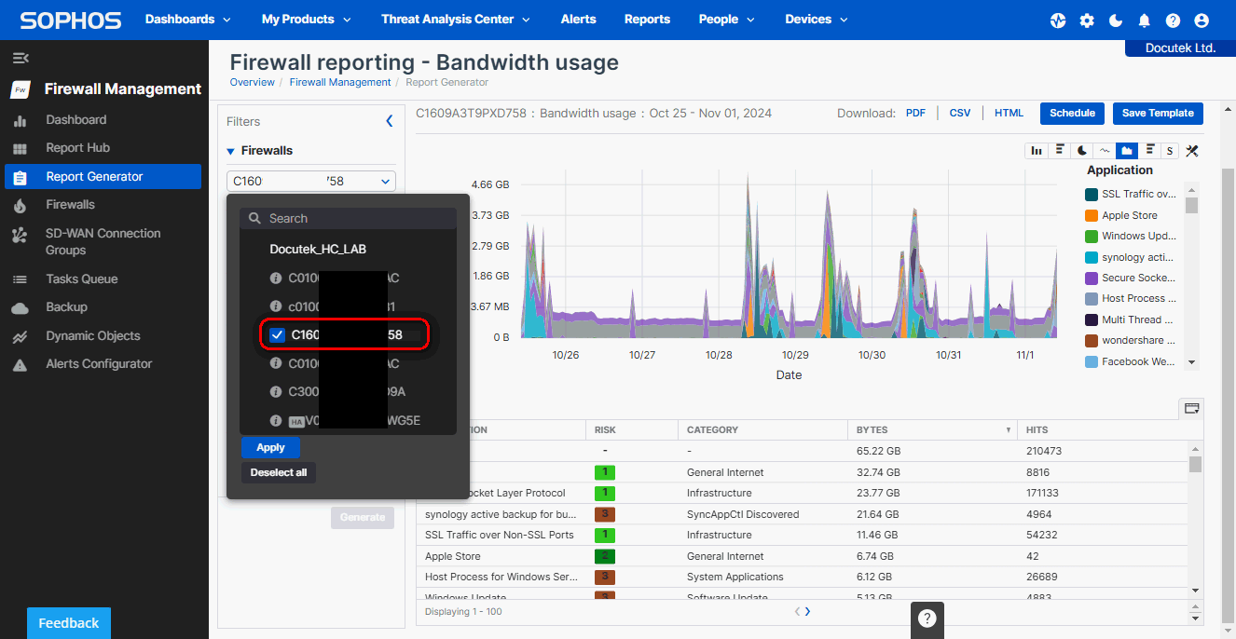Switch to horizontal bar chart view

(1060, 151)
